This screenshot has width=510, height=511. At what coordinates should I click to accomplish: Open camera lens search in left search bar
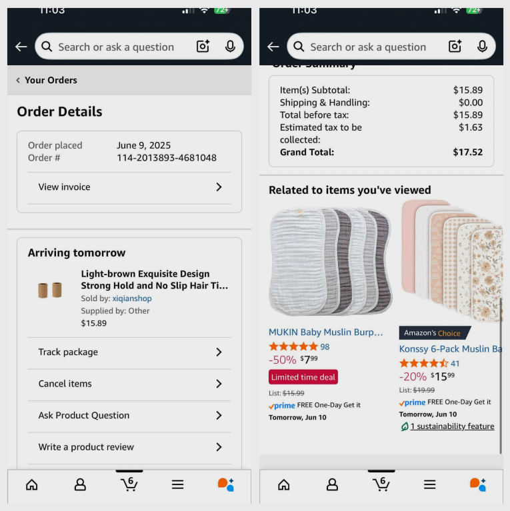point(203,46)
